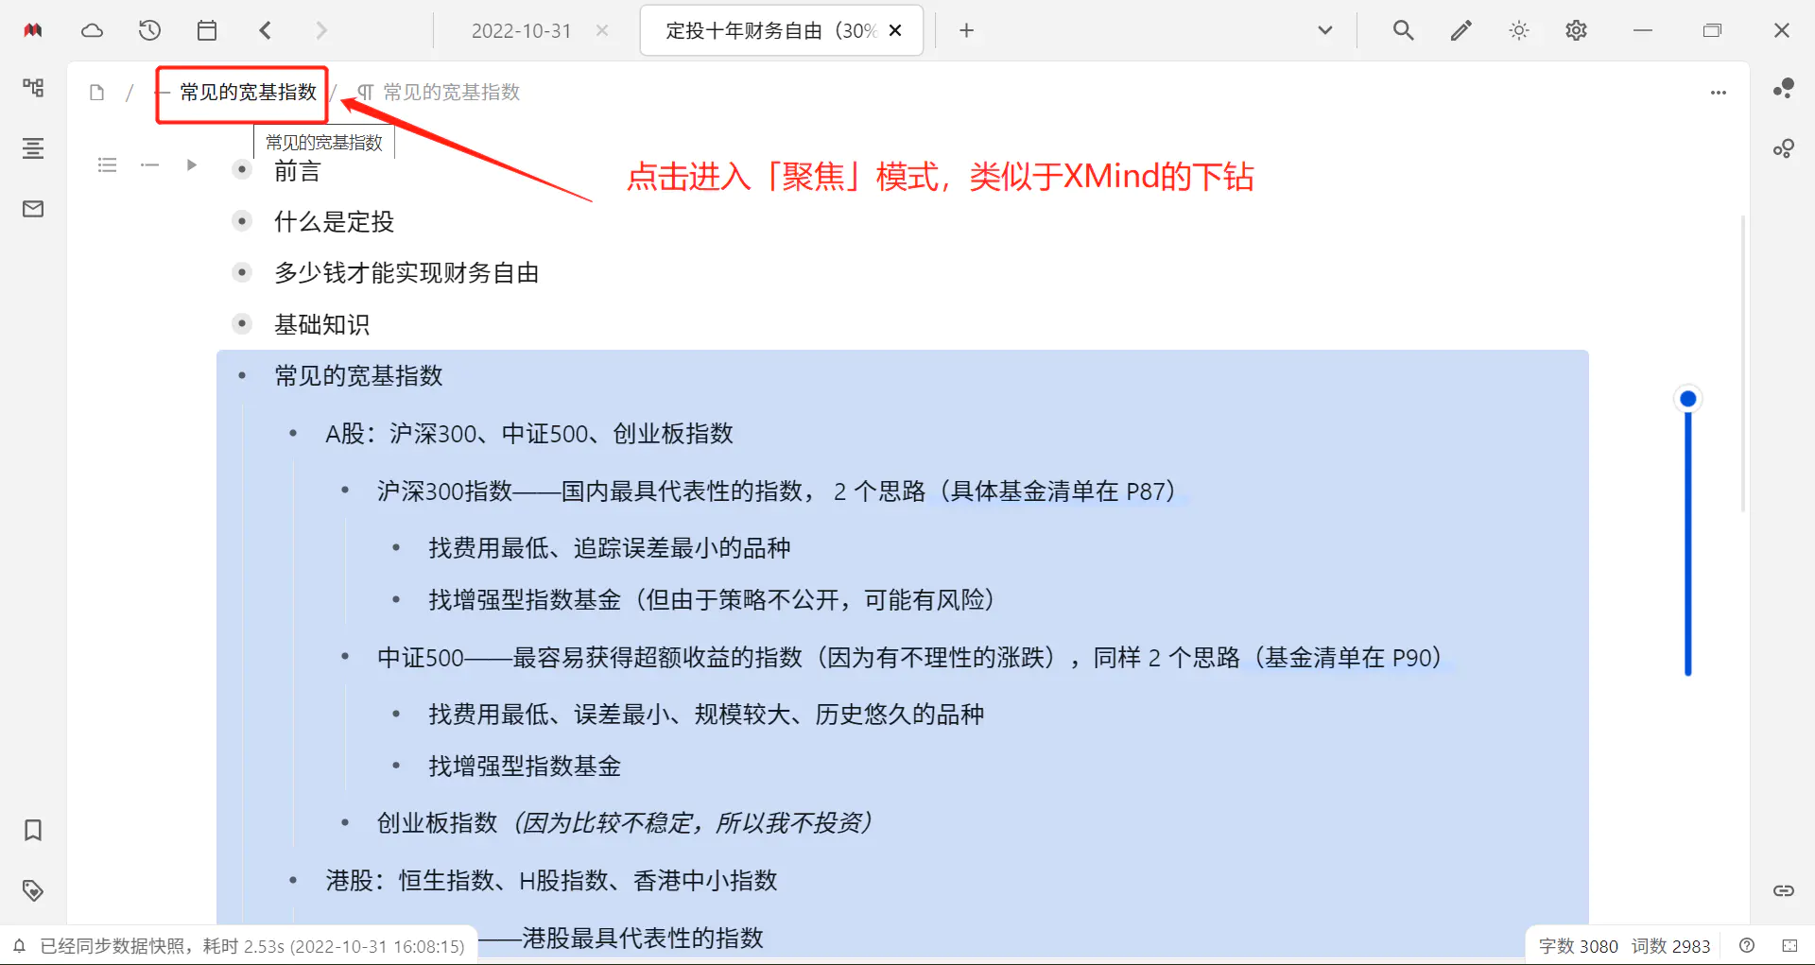Open the calendar icon in the toolbar
The height and width of the screenshot is (965, 1815).
(x=207, y=29)
